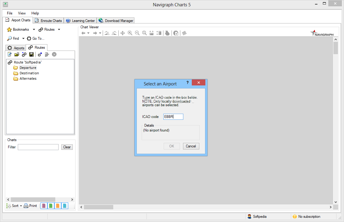Image resolution: width=344 pixels, height=222 pixels.
Task: Click the zoom out magnifier
Action: point(137,33)
